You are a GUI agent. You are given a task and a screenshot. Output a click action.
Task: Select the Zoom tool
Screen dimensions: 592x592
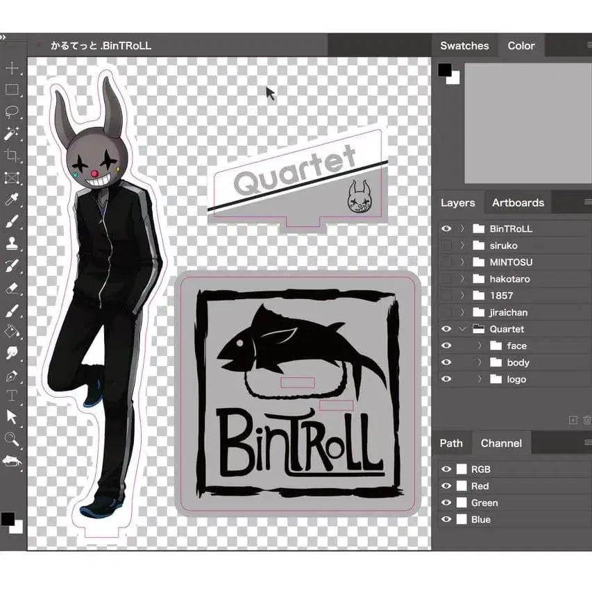(x=12, y=439)
